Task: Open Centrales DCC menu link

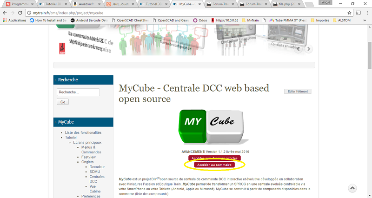Action: coord(97,179)
